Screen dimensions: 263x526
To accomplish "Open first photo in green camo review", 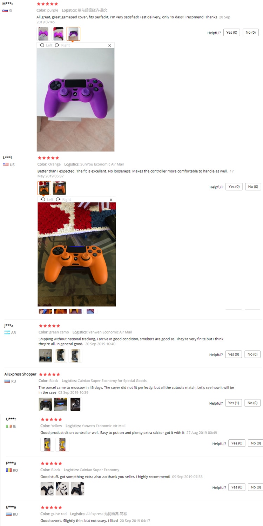I will pyautogui.click(x=45, y=356).
